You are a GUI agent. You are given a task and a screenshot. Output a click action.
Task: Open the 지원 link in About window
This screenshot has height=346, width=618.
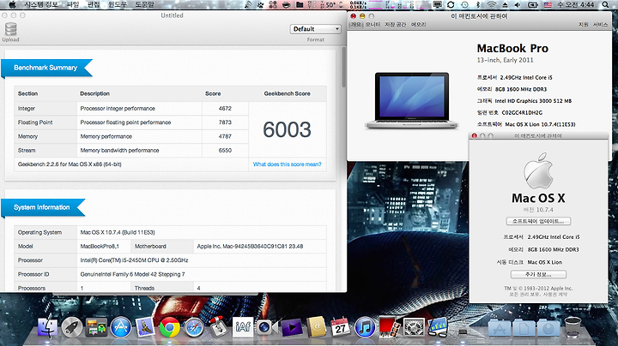tap(584, 24)
